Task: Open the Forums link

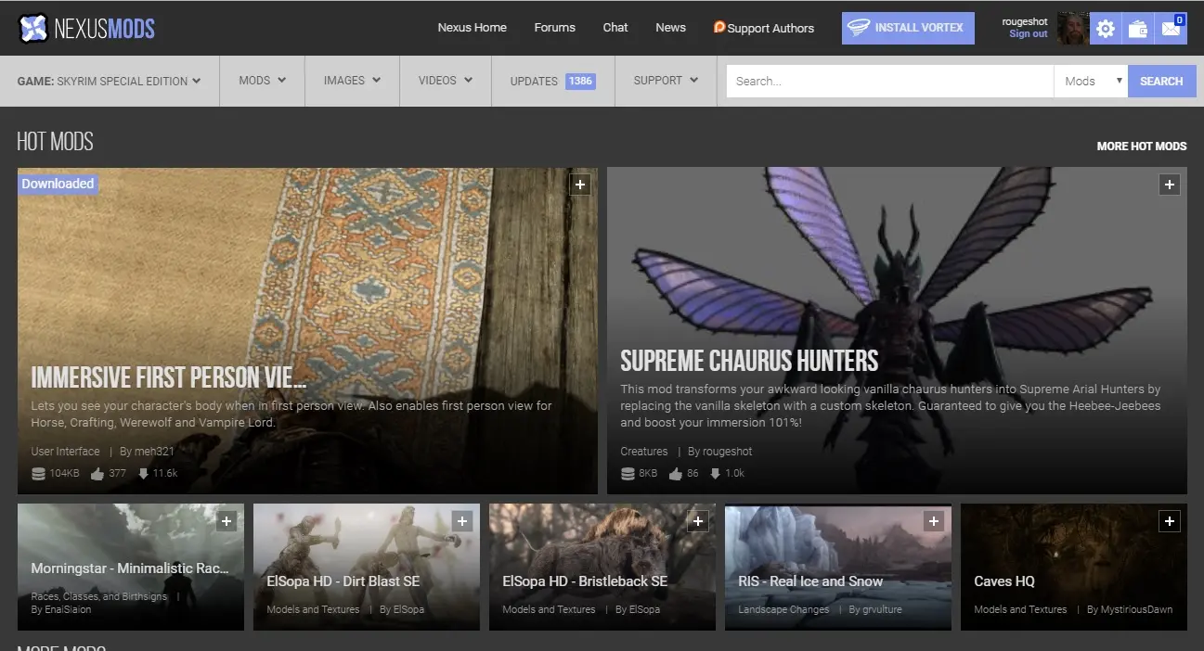Action: [x=555, y=28]
